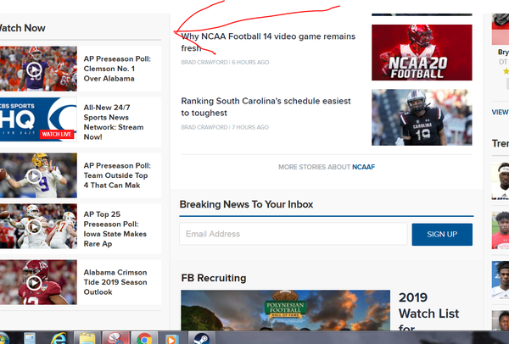Click the 'FB Recruiting' section heading
The height and width of the screenshot is (344, 509).
(214, 278)
